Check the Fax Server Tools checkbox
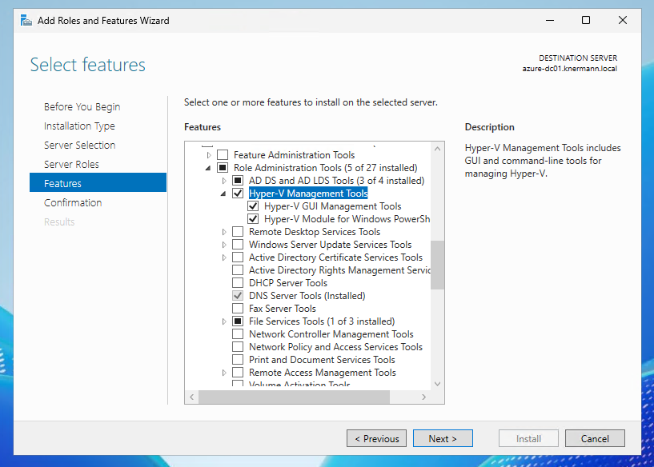This screenshot has width=654, height=467. pyautogui.click(x=238, y=309)
